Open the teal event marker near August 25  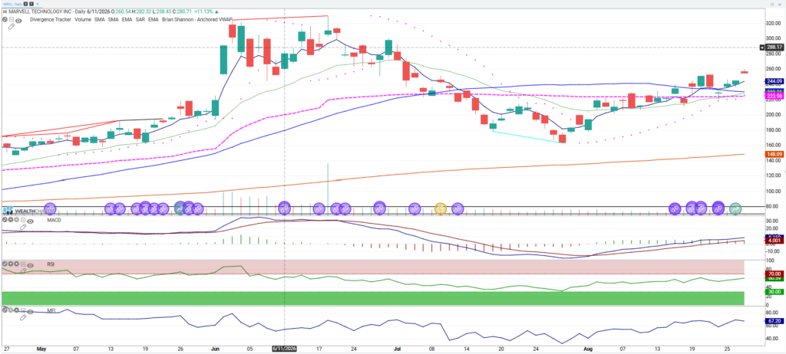(x=735, y=208)
